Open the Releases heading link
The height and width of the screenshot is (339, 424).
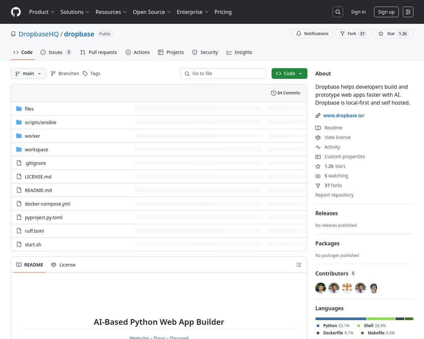[x=326, y=213]
